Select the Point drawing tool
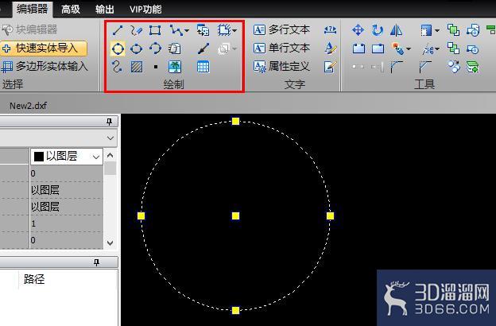The width and height of the screenshot is (496, 326). pyautogui.click(x=156, y=67)
